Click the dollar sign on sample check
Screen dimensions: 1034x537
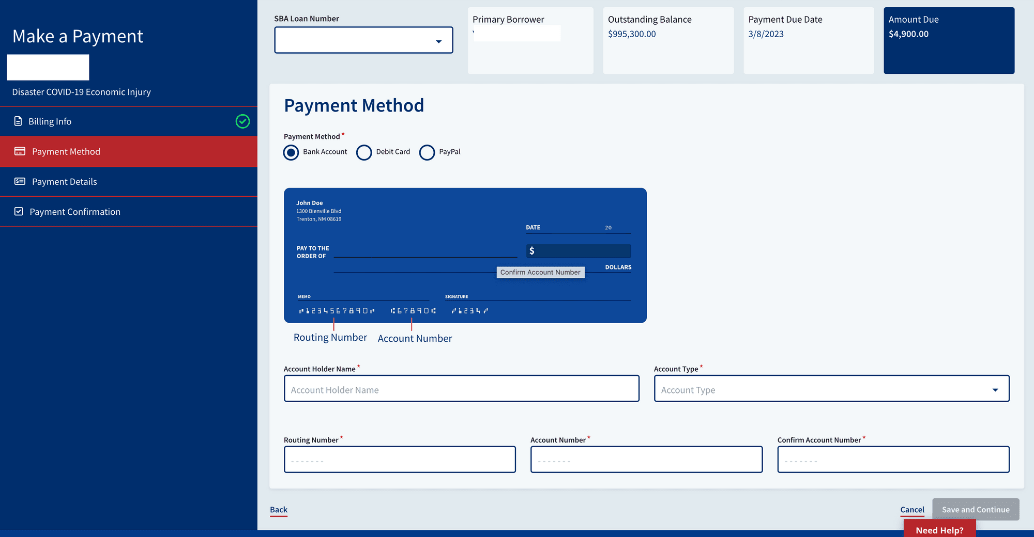click(532, 251)
